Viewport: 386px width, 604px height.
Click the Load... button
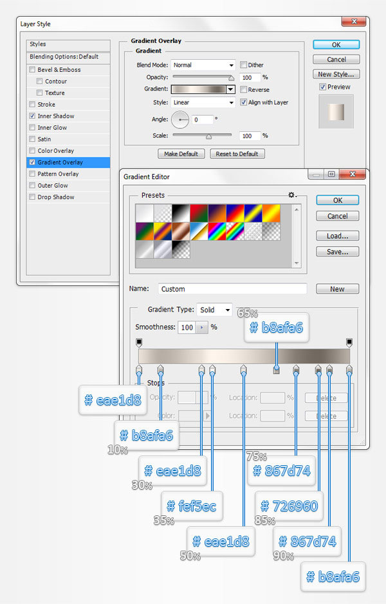coord(337,236)
